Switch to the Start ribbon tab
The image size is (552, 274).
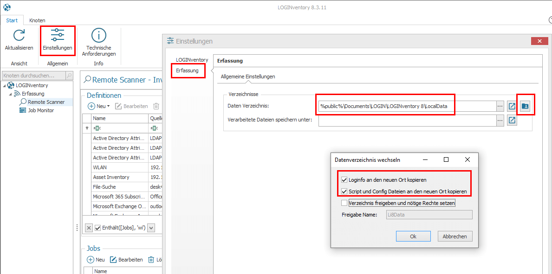[12, 20]
